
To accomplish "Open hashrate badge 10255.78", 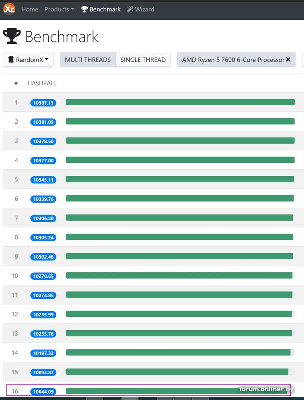I will 43,334.
